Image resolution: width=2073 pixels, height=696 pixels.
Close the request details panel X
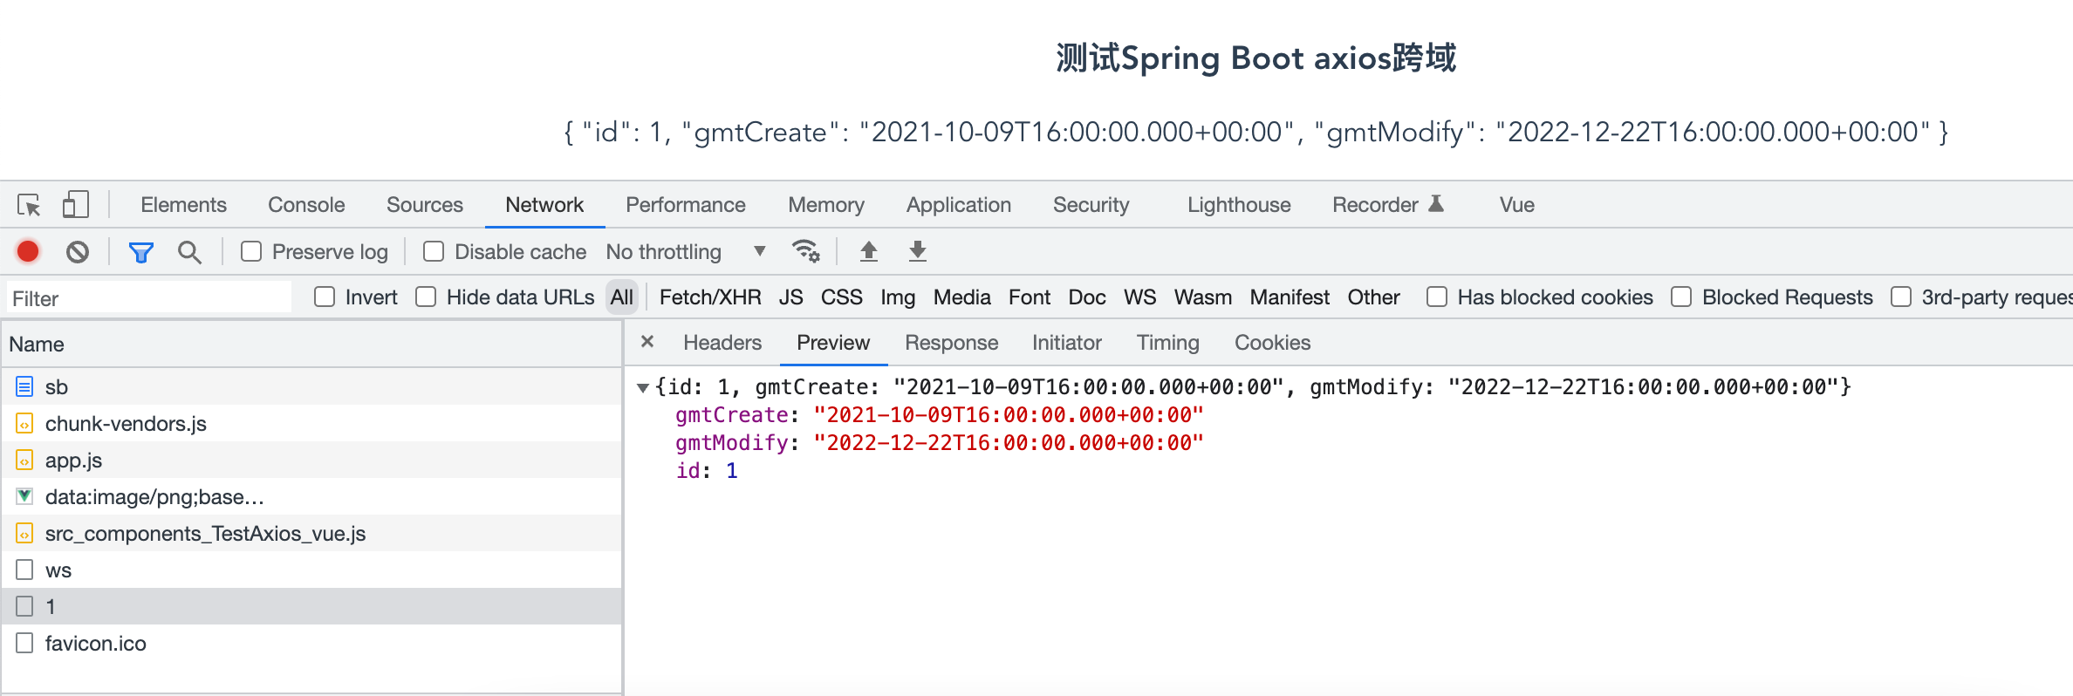click(647, 342)
